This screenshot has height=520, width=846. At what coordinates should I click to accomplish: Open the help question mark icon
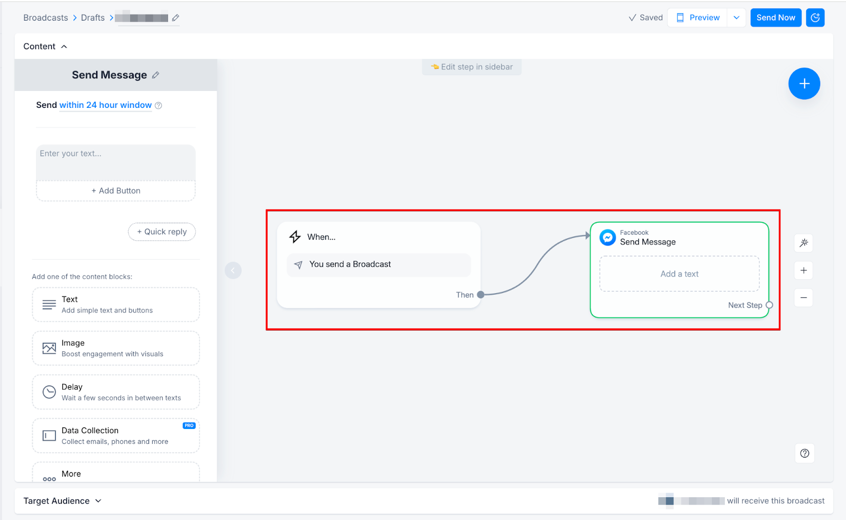pyautogui.click(x=804, y=453)
